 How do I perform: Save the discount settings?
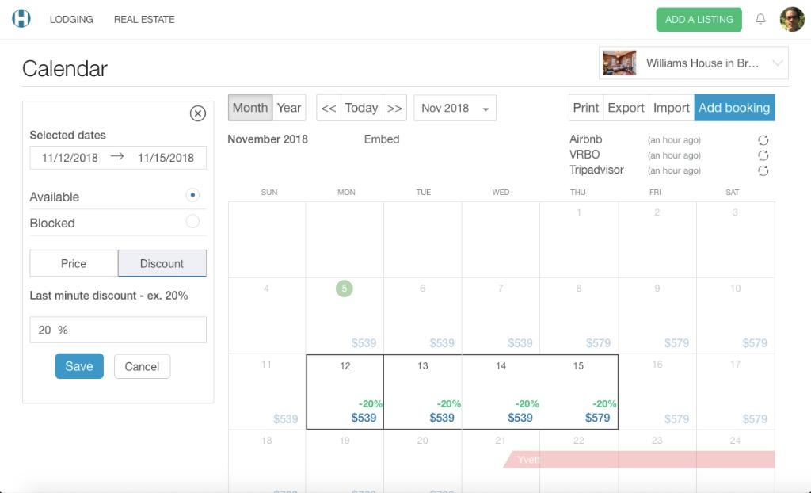[x=79, y=366]
